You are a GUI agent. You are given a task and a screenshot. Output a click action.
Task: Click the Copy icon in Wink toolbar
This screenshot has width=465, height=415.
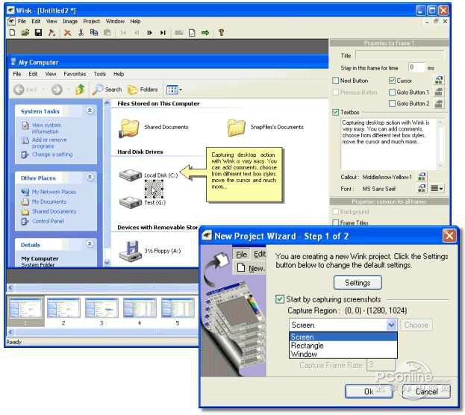94,32
